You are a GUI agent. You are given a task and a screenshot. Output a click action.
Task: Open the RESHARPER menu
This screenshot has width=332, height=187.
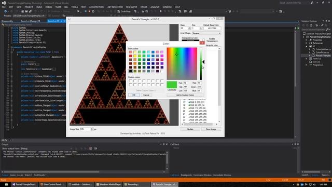point(131,7)
